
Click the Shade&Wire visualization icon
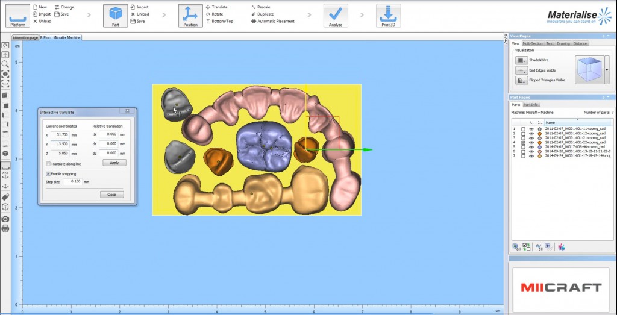[x=521, y=60]
